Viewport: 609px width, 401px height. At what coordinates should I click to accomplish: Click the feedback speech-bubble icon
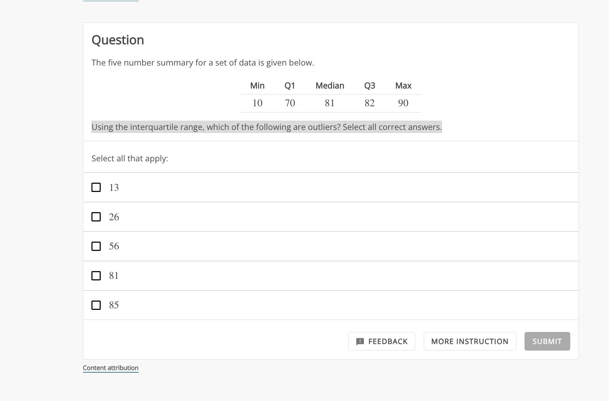360,342
